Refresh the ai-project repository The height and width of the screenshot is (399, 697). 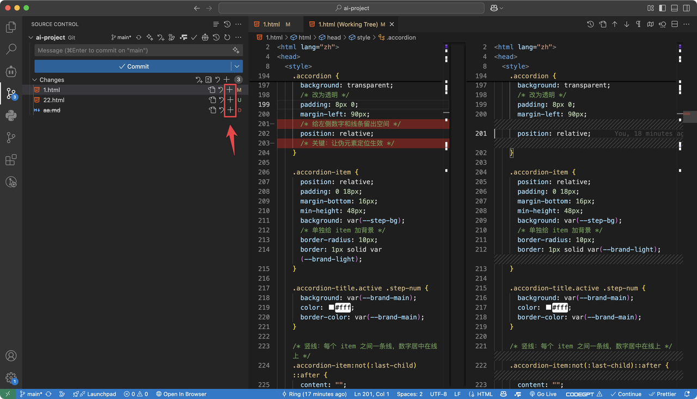227,38
